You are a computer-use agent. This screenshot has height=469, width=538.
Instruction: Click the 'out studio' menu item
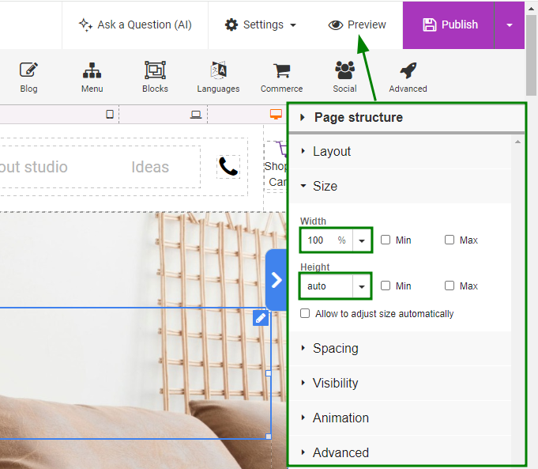click(34, 167)
